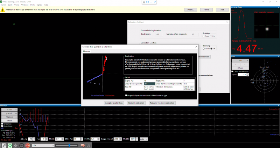The width and height of the screenshot is (280, 148).
Task: Click the green loop exposure icon
Action: coord(10,146)
